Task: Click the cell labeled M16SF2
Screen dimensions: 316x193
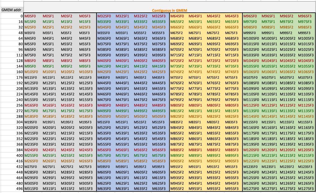Action: tap(67, 105)
